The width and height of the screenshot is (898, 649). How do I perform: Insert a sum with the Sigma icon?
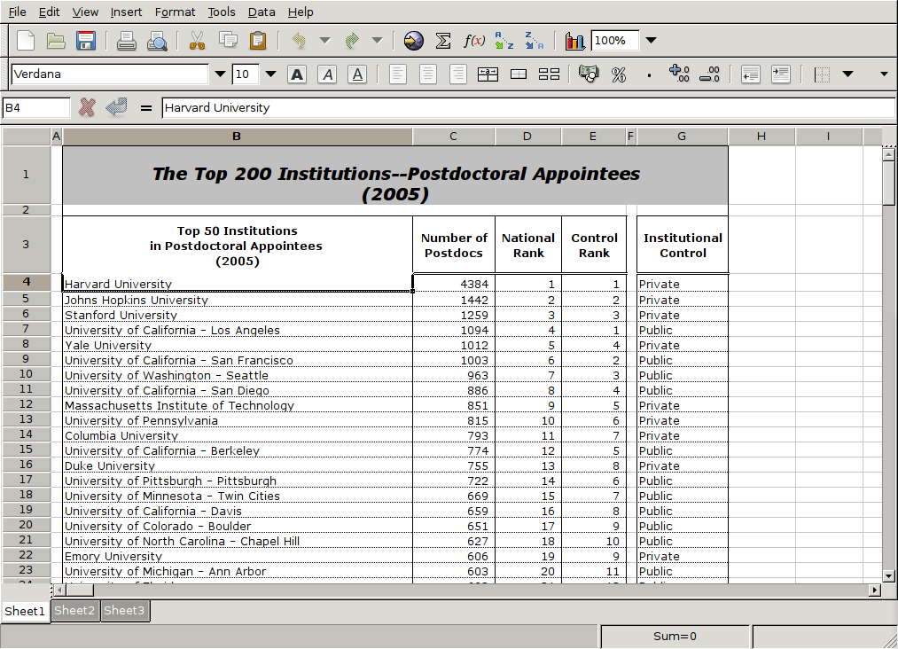pyautogui.click(x=443, y=41)
